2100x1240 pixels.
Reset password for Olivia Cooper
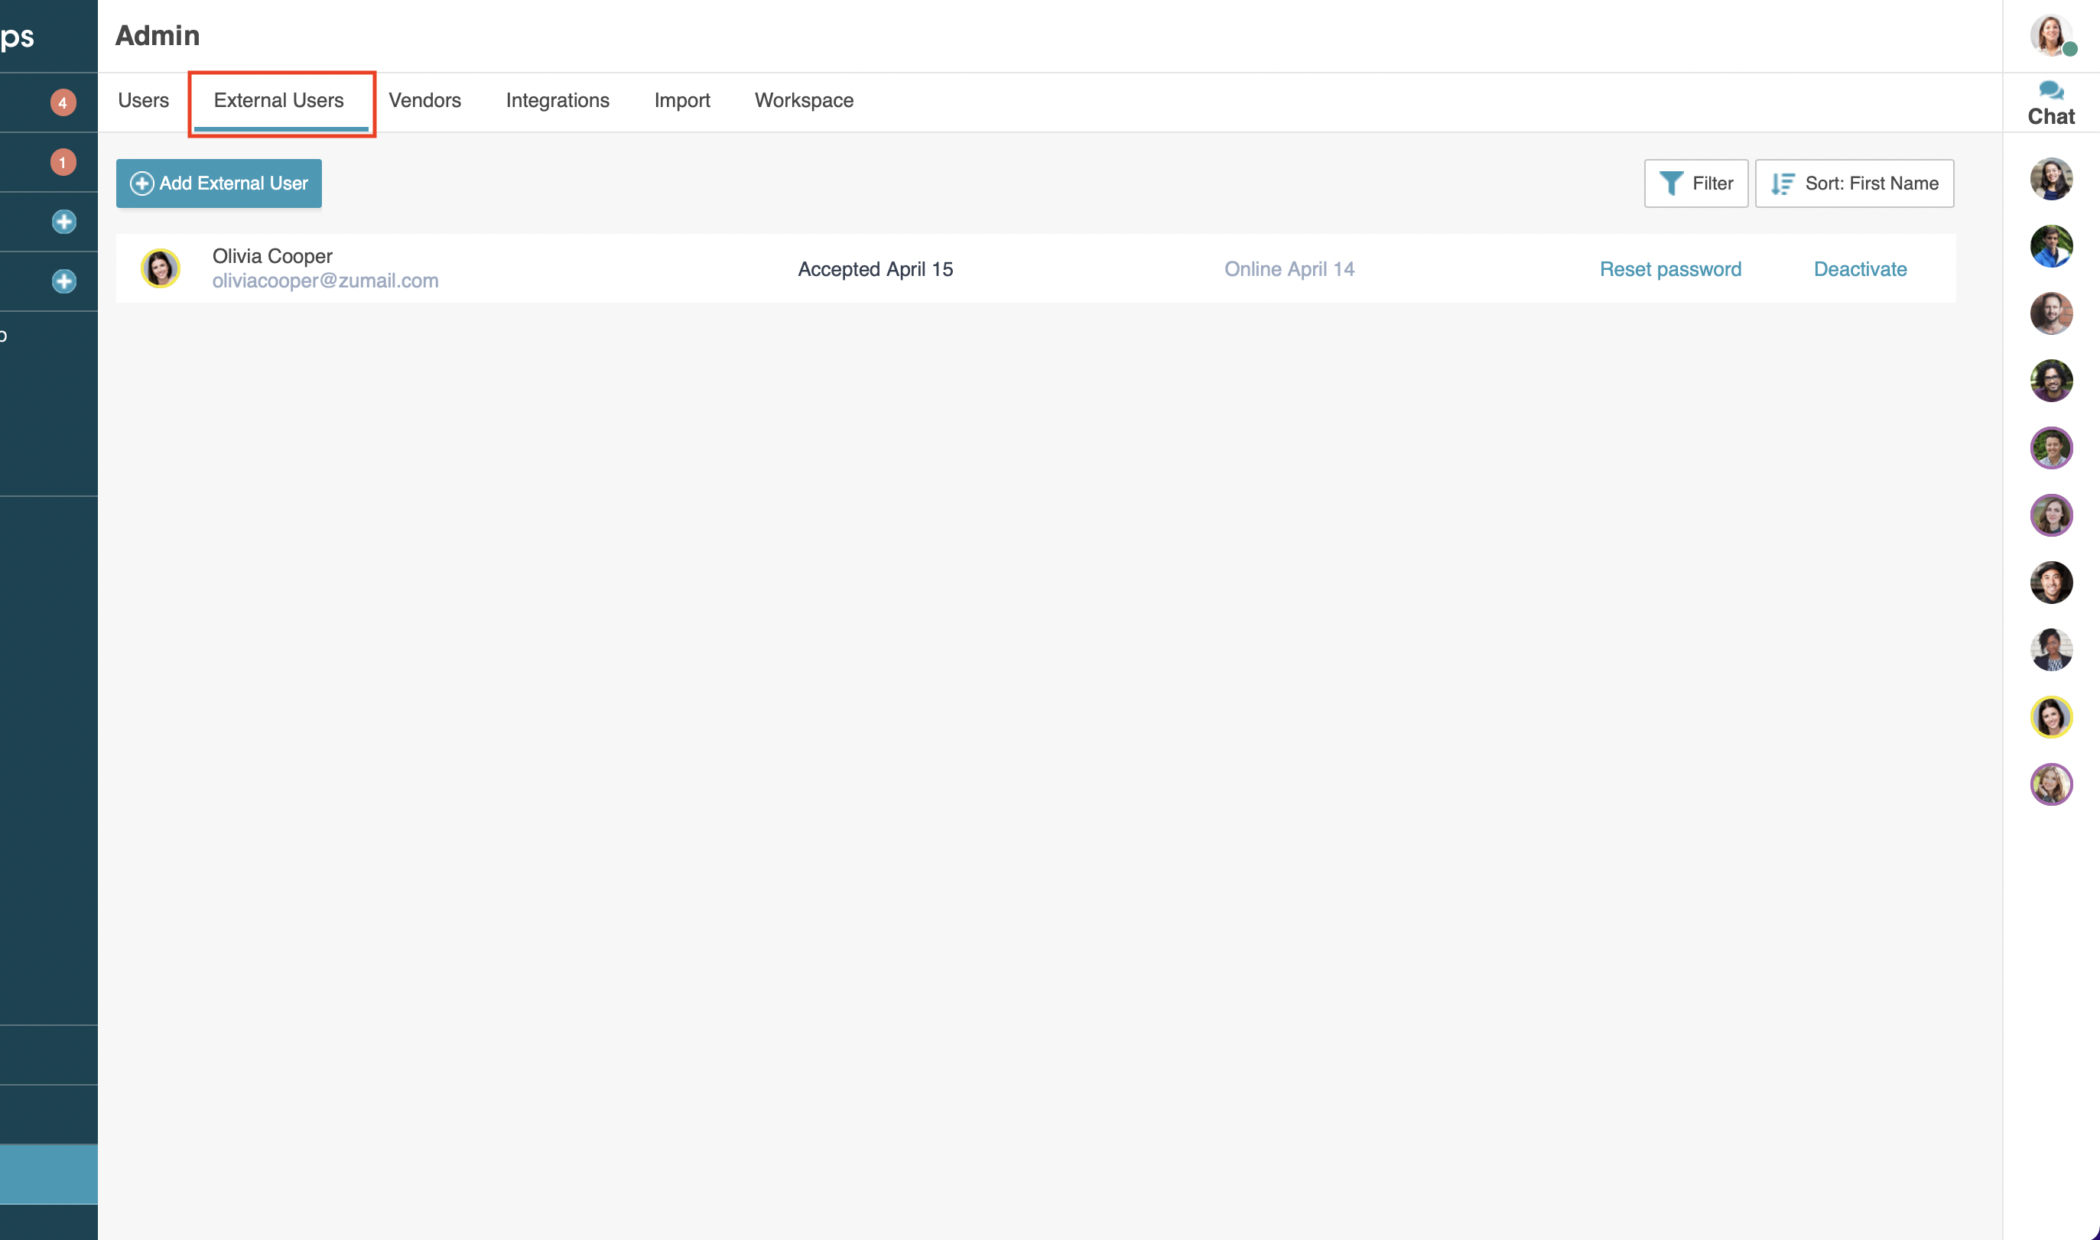1669,268
